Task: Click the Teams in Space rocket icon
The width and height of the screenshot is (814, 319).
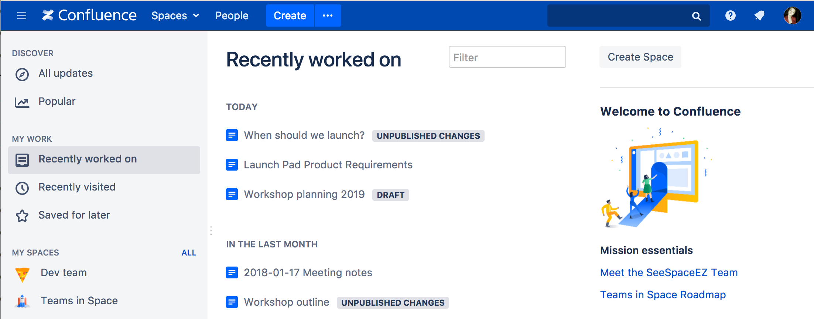Action: (23, 301)
